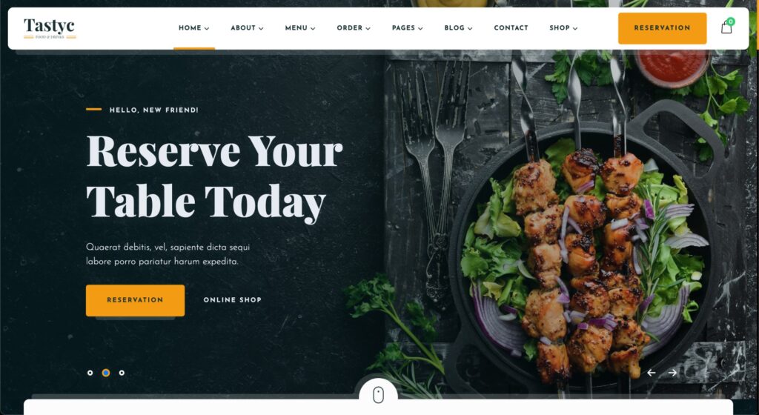
Task: Click the Reservation button in header
Action: [662, 28]
